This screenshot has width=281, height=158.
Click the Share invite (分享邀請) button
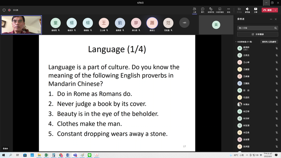258,34
